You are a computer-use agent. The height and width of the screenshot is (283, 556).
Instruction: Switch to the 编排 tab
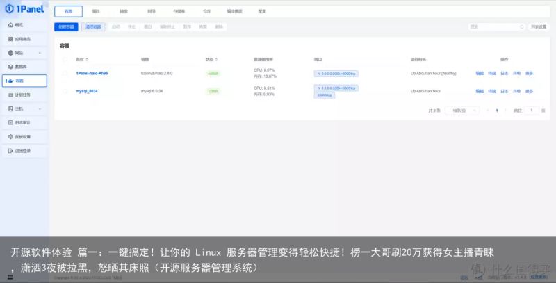tap(96, 11)
